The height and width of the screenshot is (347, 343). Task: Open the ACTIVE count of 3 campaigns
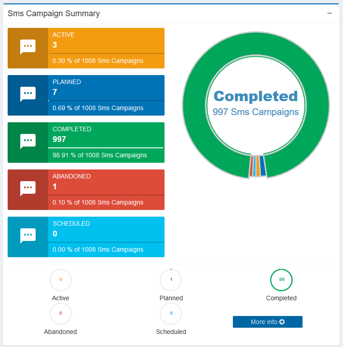(x=55, y=45)
